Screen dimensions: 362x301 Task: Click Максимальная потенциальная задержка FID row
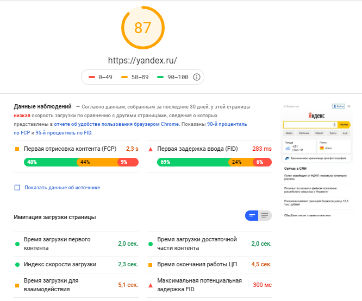210,285
